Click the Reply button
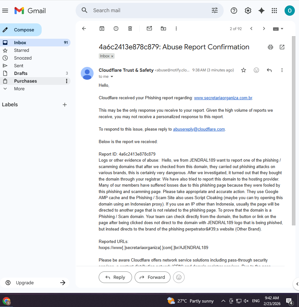 pos(115,277)
